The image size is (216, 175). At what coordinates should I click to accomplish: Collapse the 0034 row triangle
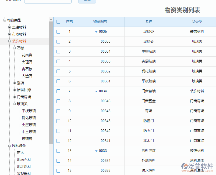click(x=96, y=91)
